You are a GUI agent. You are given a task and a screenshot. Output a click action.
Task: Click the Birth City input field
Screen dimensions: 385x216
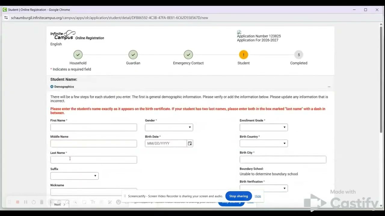[x=283, y=160]
